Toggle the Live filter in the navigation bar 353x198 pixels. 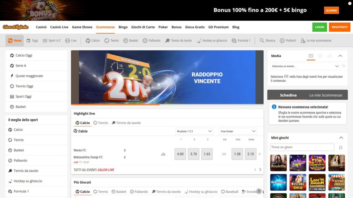[71, 40]
